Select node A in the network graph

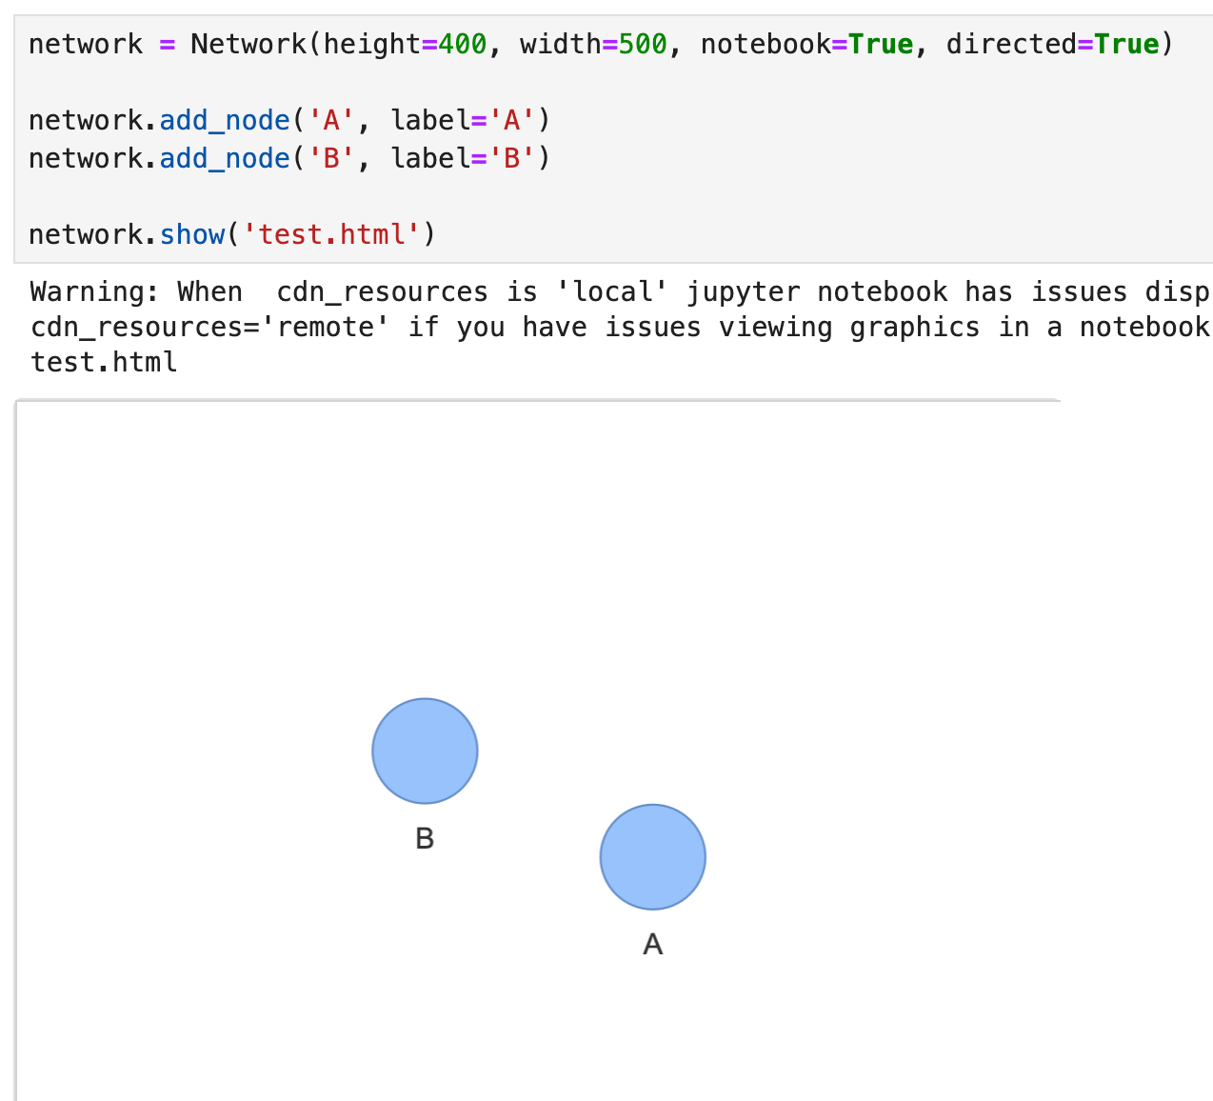(x=652, y=856)
